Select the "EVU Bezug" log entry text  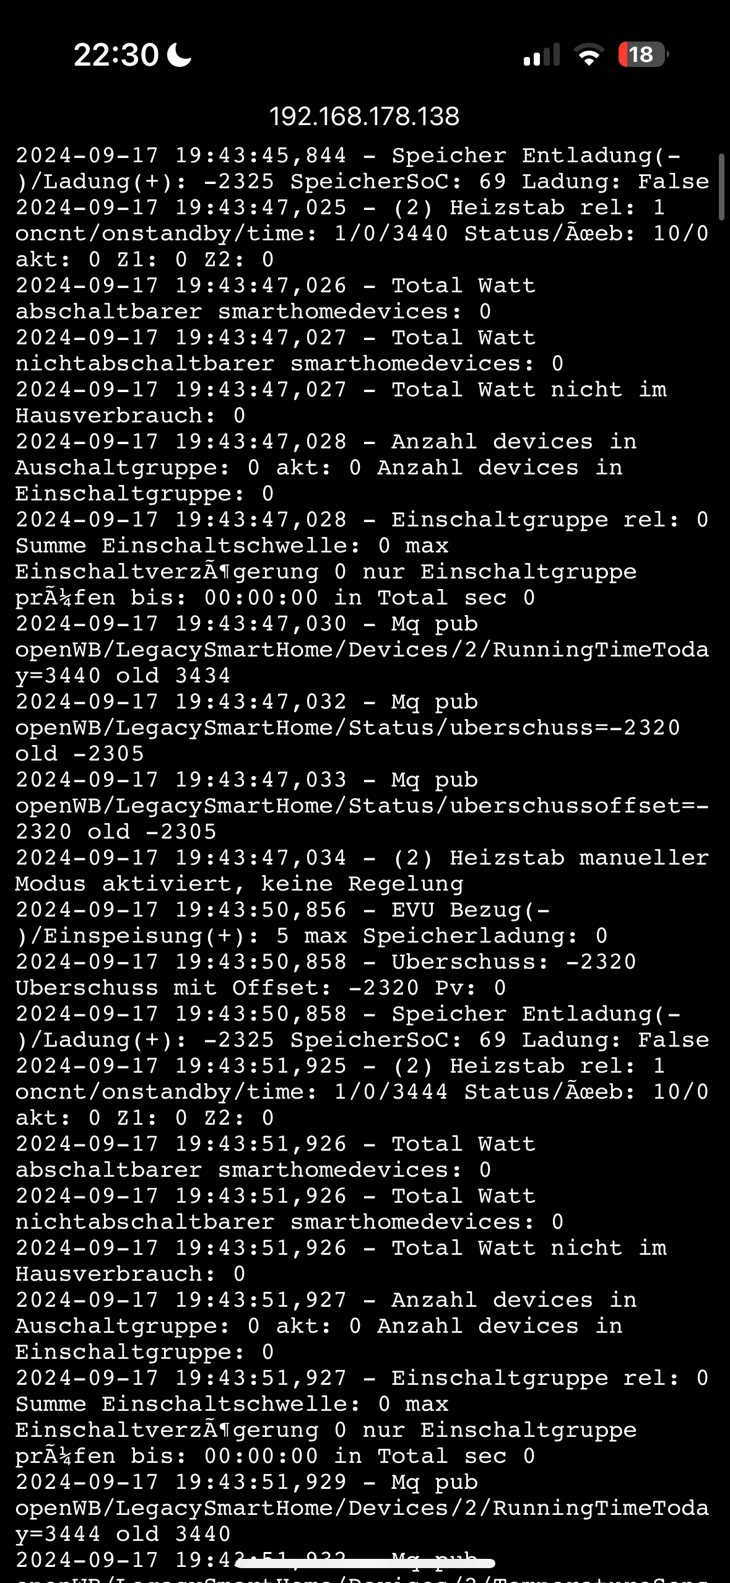pyautogui.click(x=469, y=910)
